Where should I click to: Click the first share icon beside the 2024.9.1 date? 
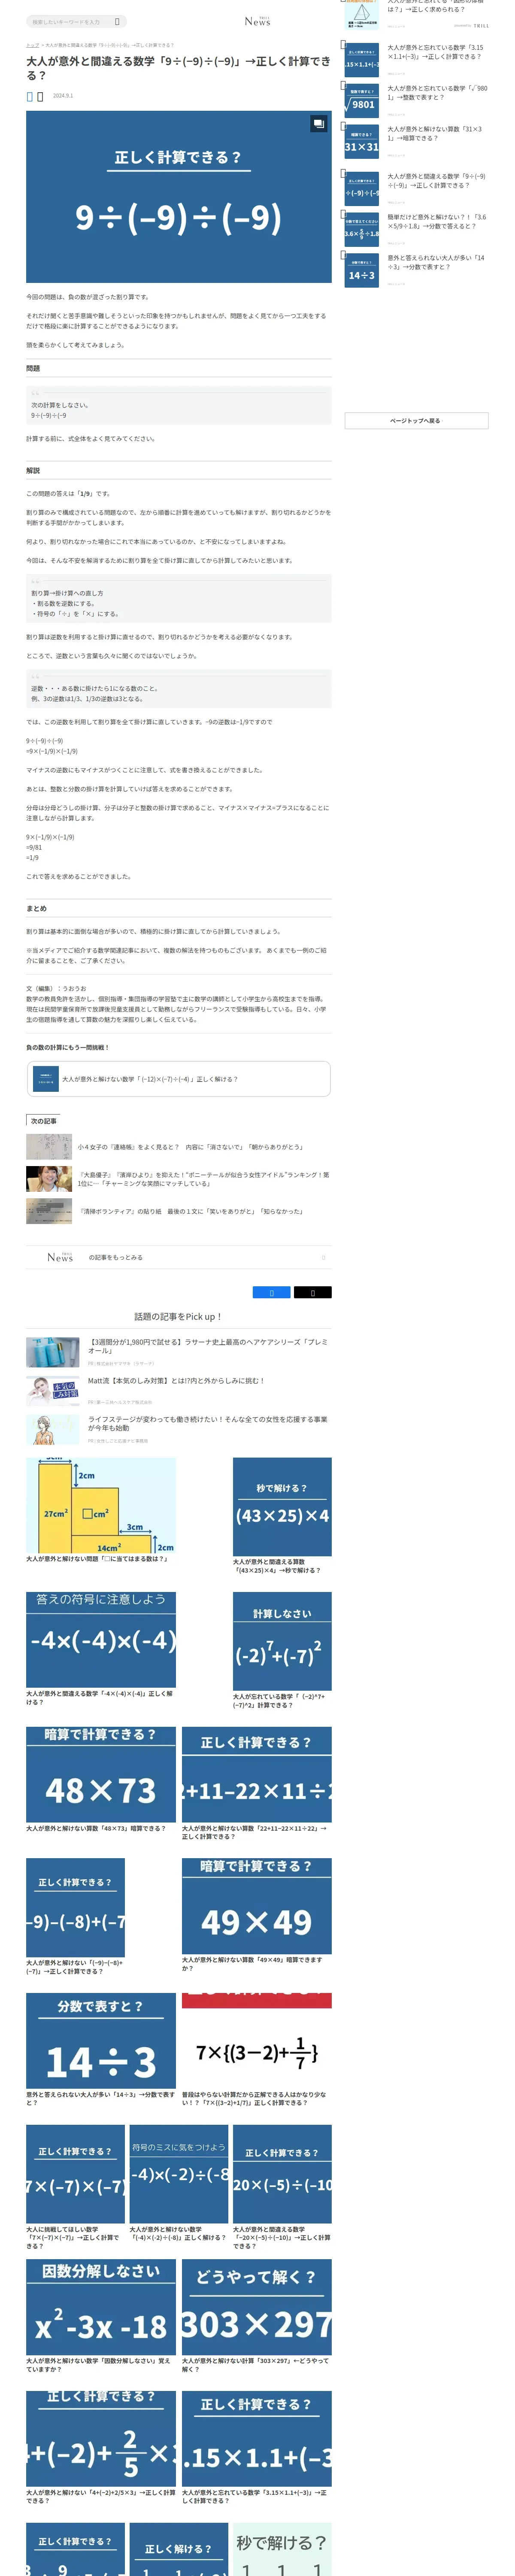[30, 96]
